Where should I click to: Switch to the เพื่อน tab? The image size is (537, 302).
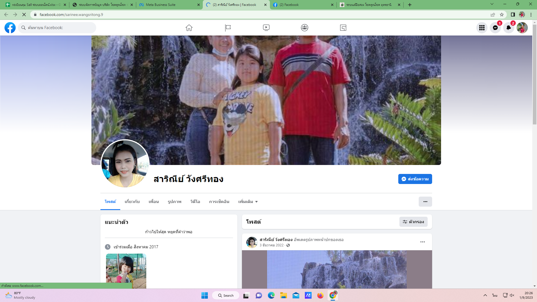click(x=154, y=202)
